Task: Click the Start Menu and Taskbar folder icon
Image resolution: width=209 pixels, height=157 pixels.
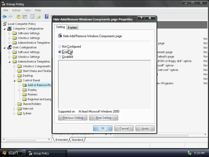Action: coord(19,71)
